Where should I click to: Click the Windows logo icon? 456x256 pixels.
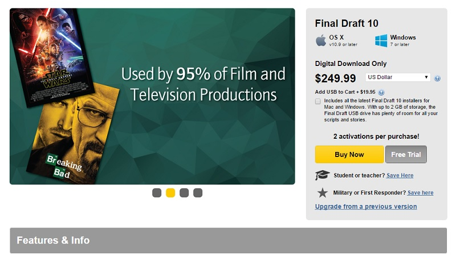click(381, 40)
